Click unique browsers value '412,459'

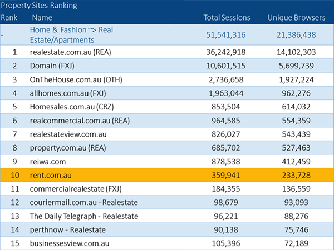pos(296,162)
